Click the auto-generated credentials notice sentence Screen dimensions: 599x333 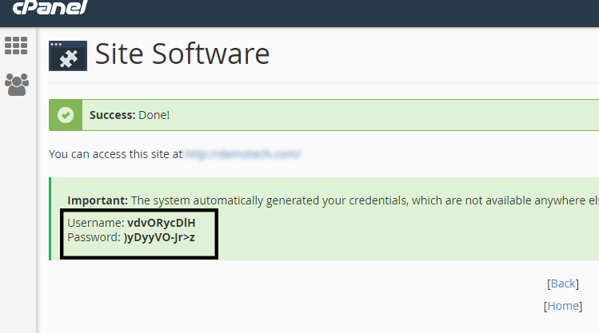(x=360, y=200)
